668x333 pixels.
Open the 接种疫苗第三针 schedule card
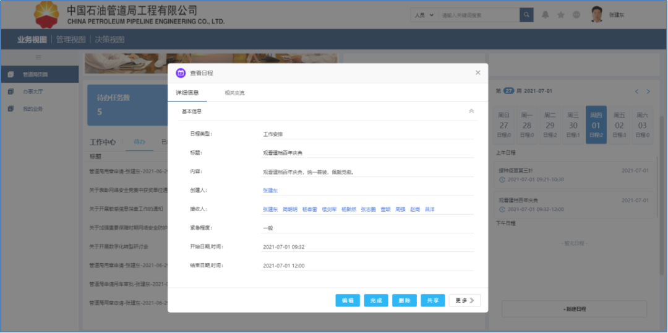[x=573, y=175]
